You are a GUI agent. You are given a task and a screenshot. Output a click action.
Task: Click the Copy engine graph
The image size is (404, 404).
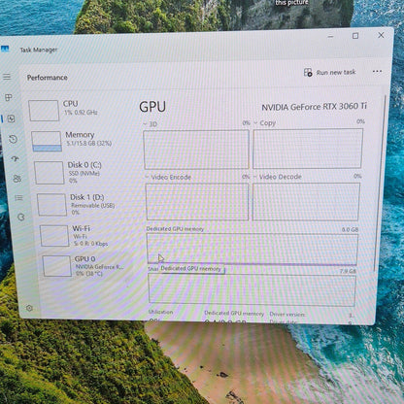[x=308, y=149]
